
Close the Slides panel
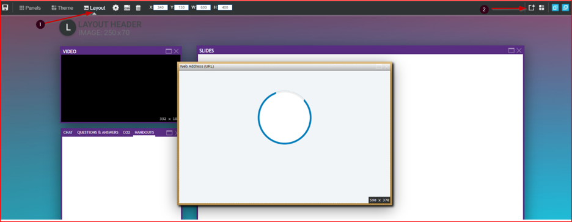pos(519,50)
